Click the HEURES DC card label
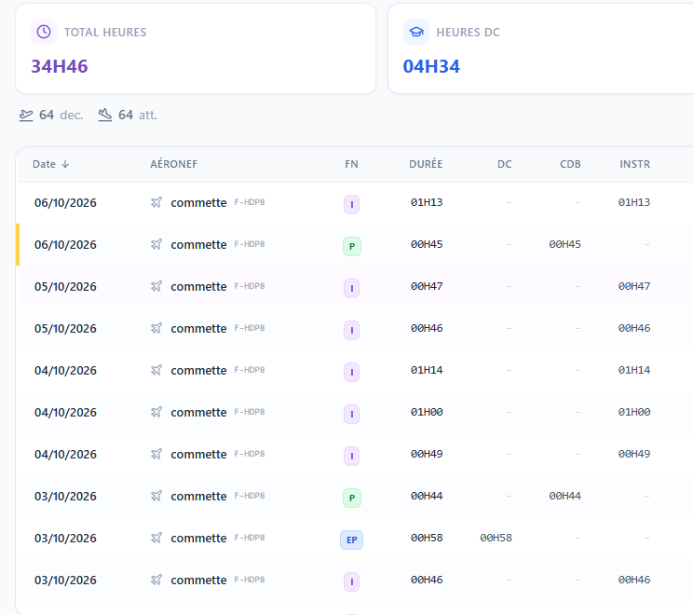Viewport: 693px width, 615px height. [468, 33]
